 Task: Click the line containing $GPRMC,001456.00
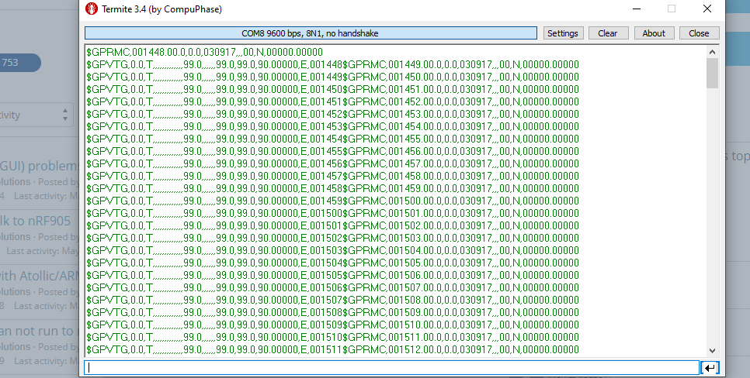[332, 151]
